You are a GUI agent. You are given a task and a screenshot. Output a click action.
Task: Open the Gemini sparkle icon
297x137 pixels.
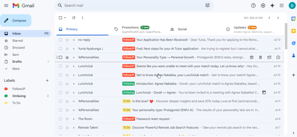pos(272,6)
